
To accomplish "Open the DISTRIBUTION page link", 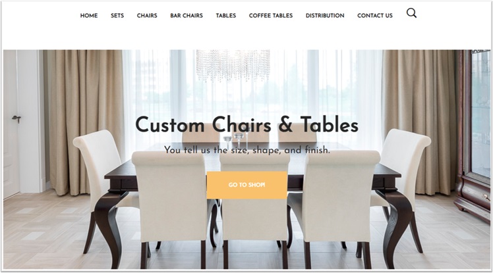I will (x=325, y=15).
